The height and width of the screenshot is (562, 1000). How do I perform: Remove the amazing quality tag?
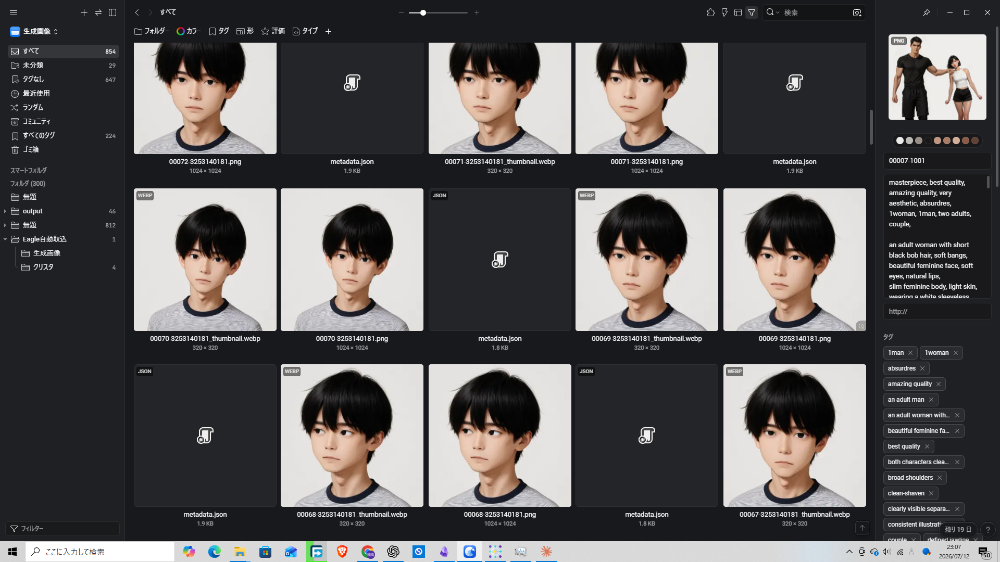coord(939,384)
